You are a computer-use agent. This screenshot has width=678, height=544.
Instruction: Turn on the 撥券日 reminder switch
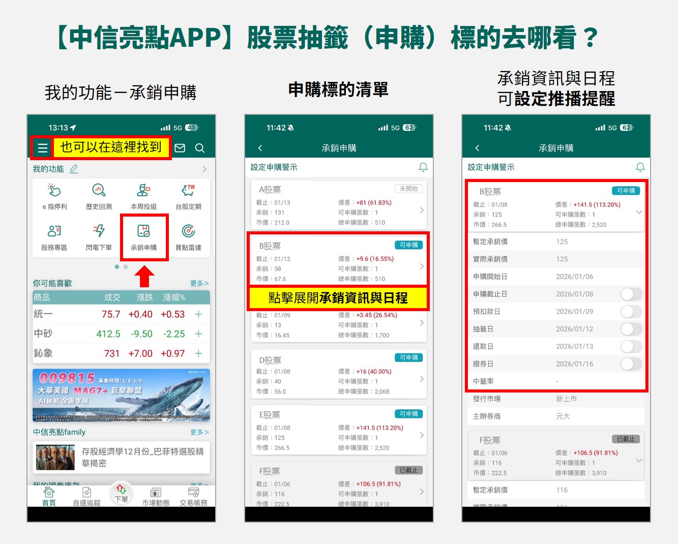pos(631,364)
